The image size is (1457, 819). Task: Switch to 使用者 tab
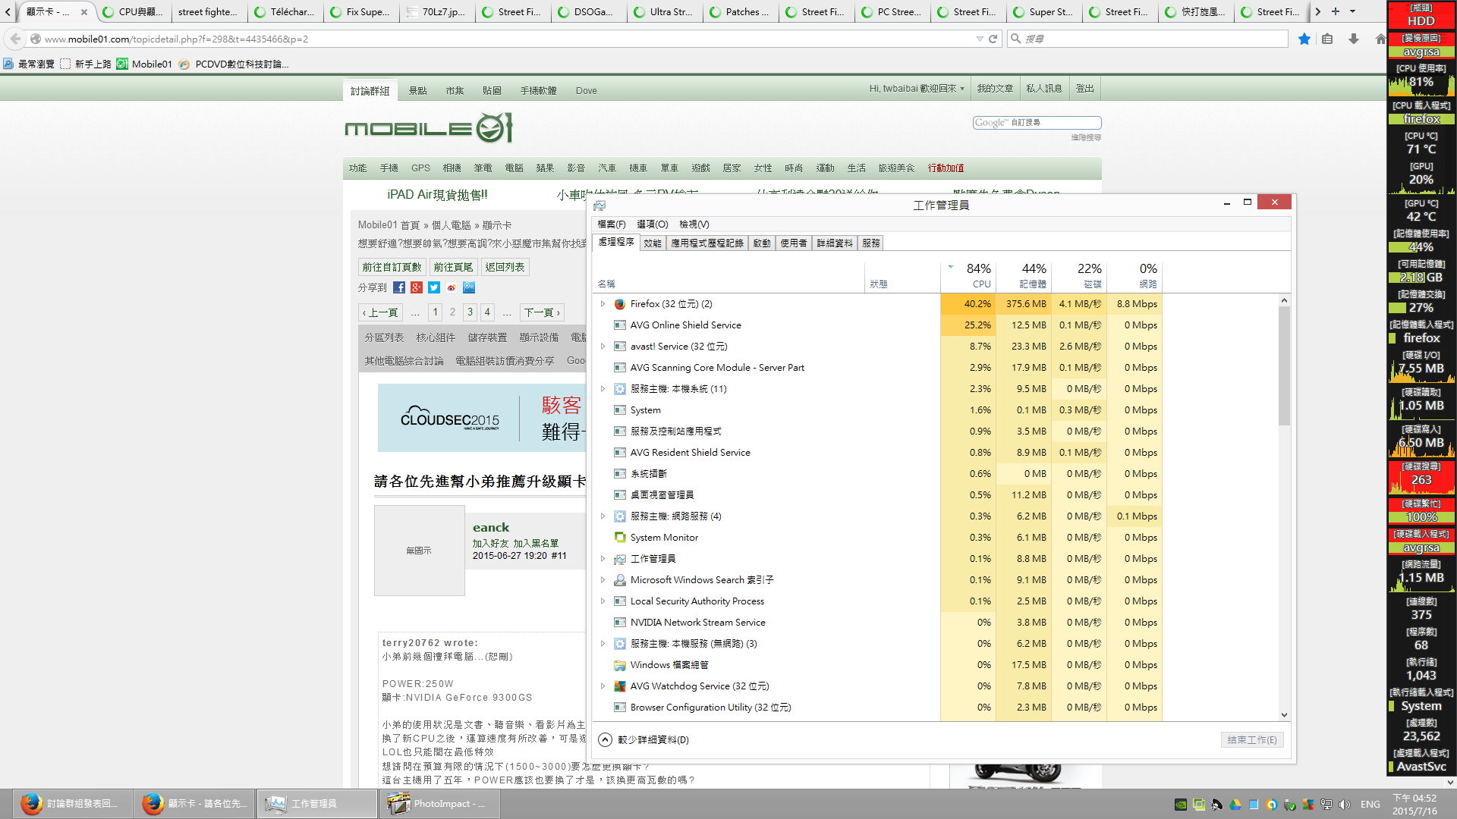point(794,243)
